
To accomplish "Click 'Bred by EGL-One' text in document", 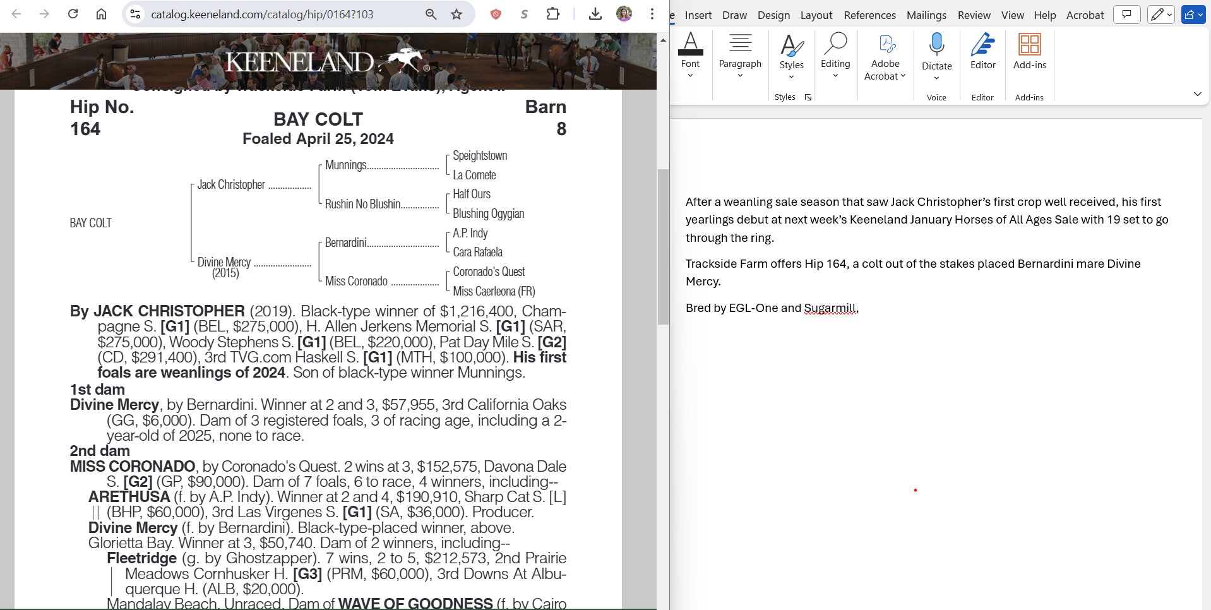I will tap(732, 308).
